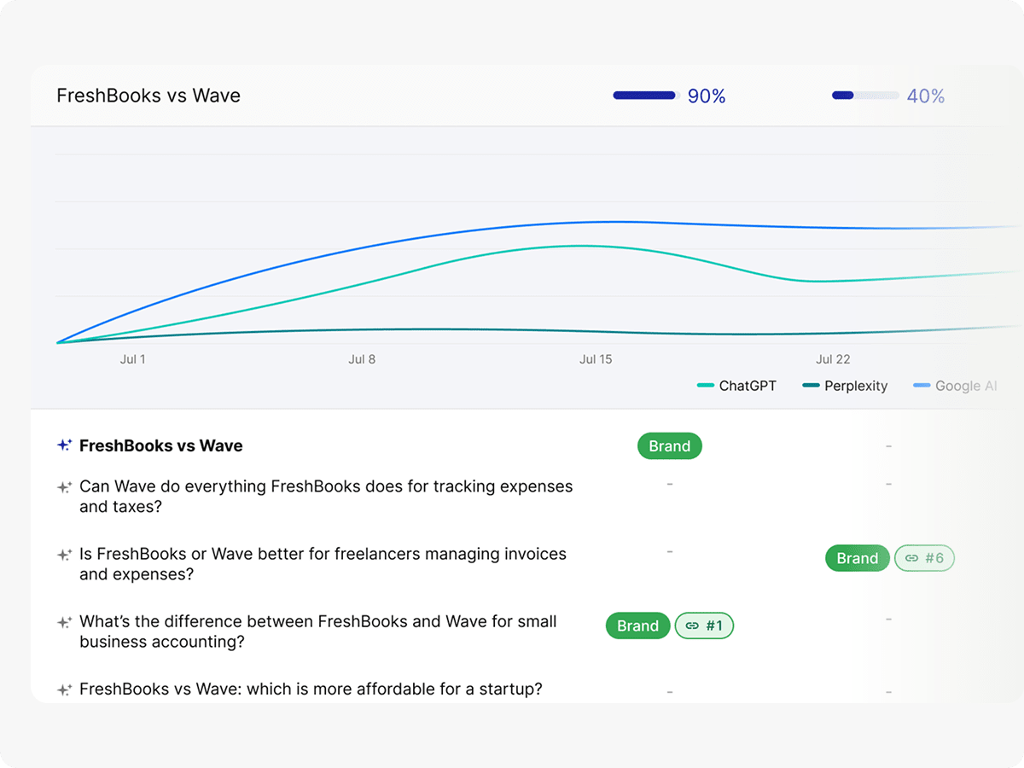Click sparkle icon beside bold FreshBooks vs Wave
Viewport: 1024px width, 768px height.
tap(64, 445)
